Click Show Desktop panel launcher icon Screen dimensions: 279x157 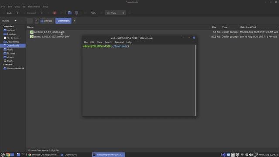point(12,155)
